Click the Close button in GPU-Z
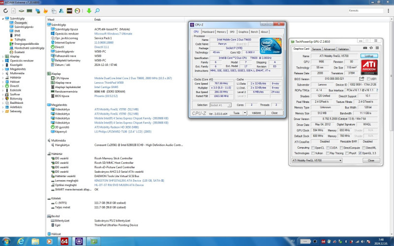Viewport: 394px width, 246px height. [371, 160]
